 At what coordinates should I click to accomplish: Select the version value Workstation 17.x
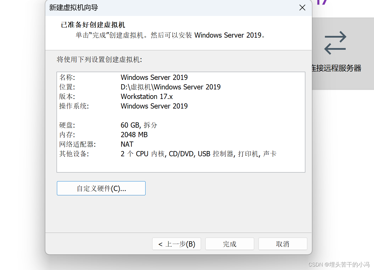[x=147, y=96]
